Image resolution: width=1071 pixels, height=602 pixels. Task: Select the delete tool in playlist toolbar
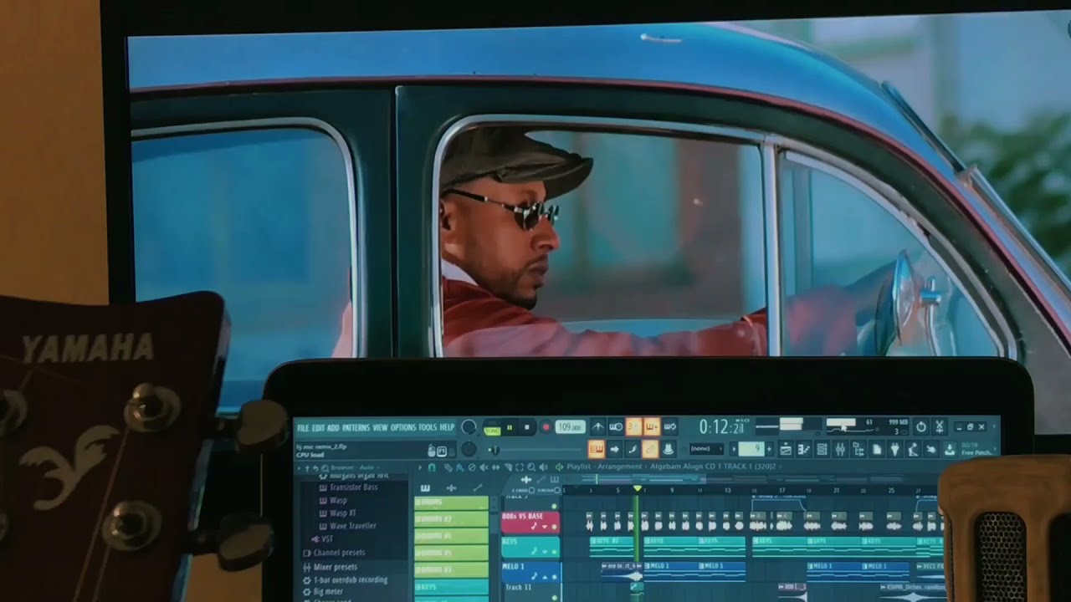[471, 467]
